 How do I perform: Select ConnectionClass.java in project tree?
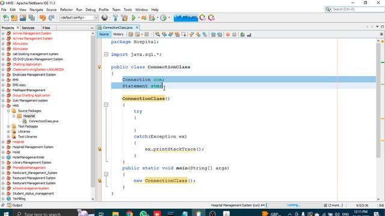point(43,121)
